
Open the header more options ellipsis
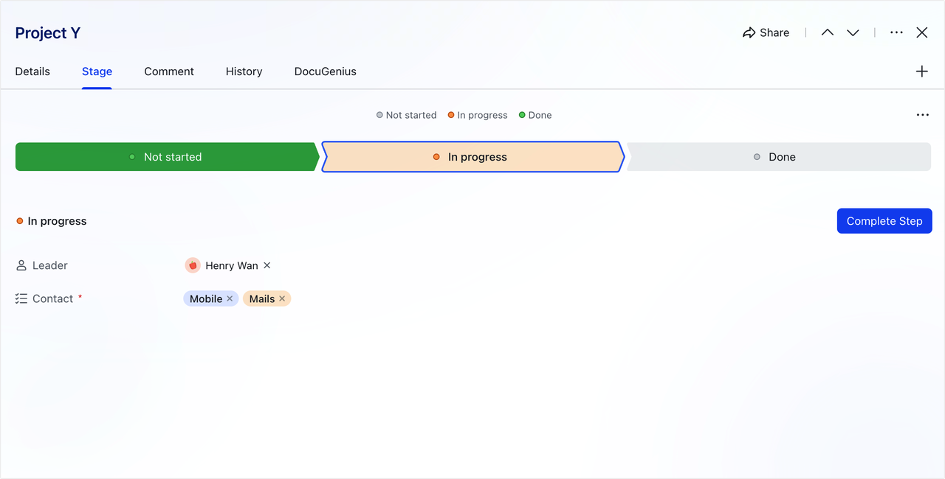click(896, 32)
